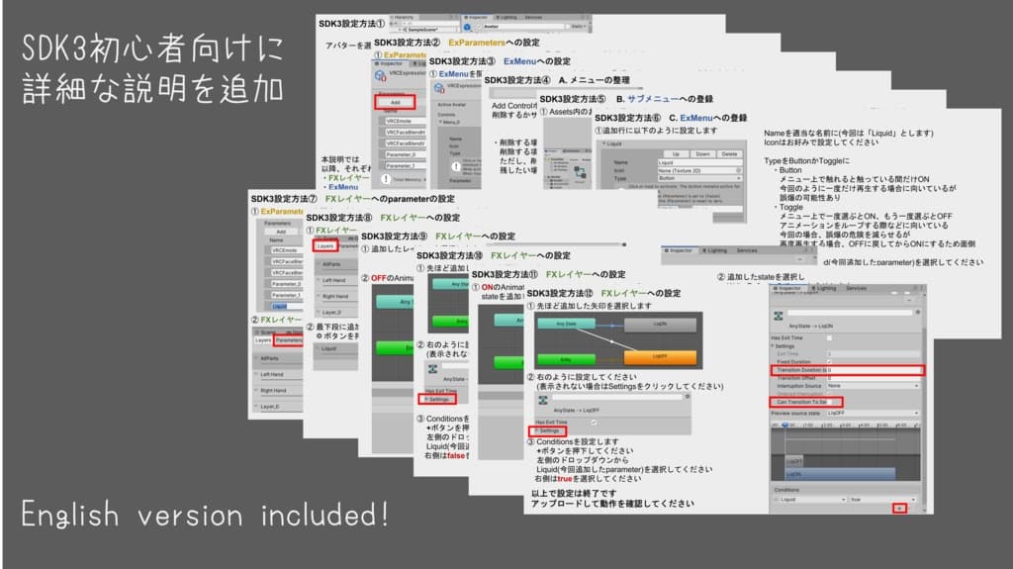Collapse the Liquid control foldout in slide ⑥
The height and width of the screenshot is (569, 1013).
pos(604,144)
